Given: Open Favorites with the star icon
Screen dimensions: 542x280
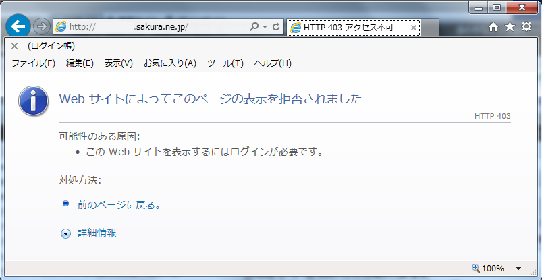Looking at the screenshot, I should tap(510, 27).
